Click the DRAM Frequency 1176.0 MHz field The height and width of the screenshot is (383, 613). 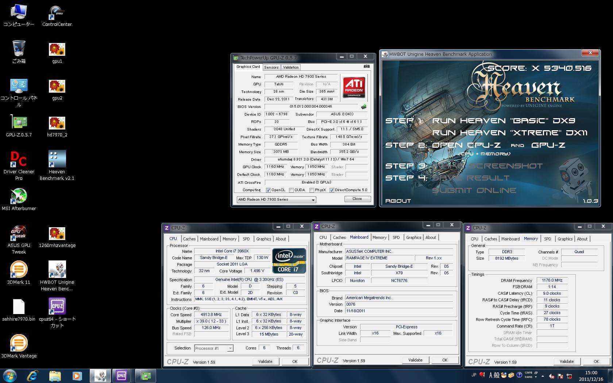[552, 281]
